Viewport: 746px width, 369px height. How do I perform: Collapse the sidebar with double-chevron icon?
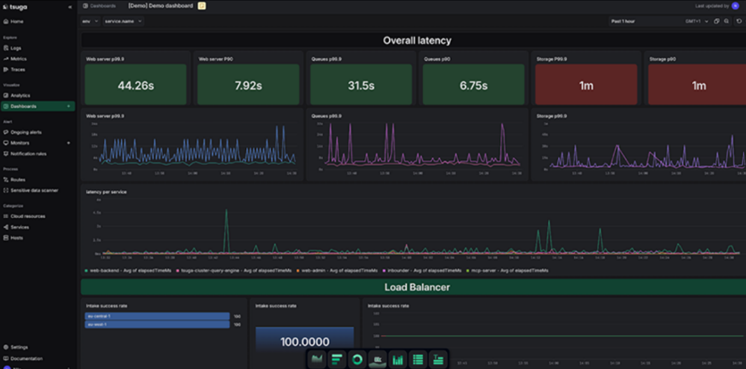(71, 7)
